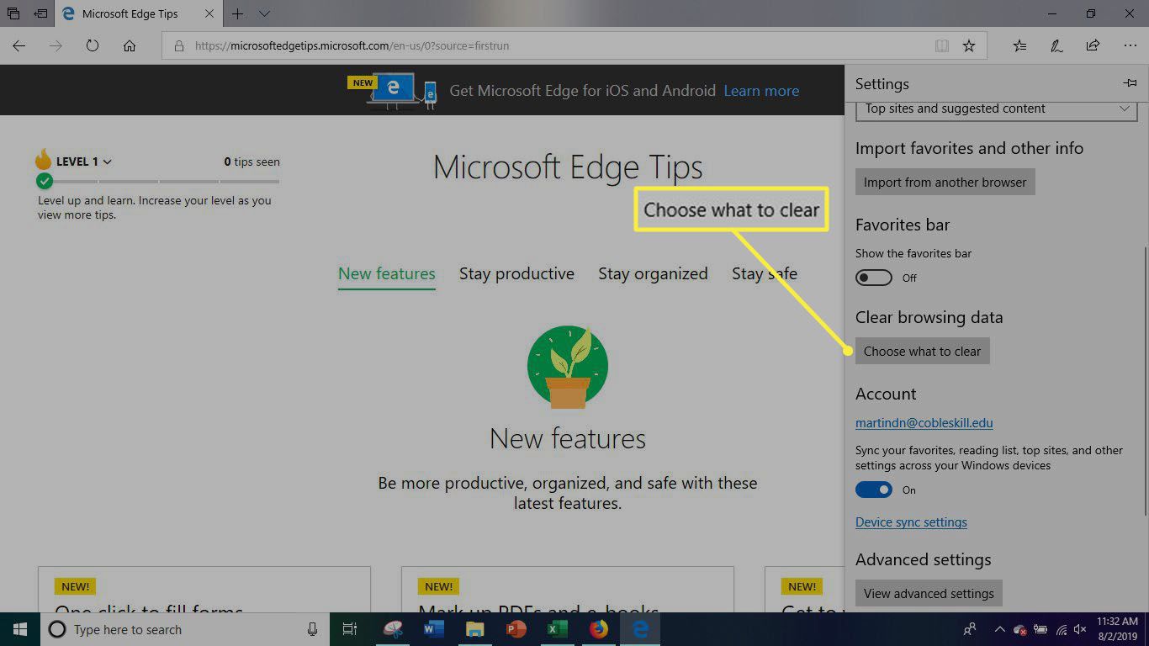Open Snipping Tool from taskbar
The width and height of the screenshot is (1149, 646).
[393, 629]
